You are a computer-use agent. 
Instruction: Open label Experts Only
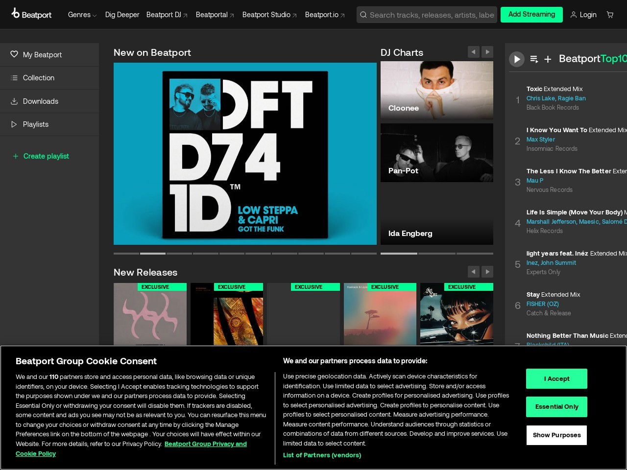pyautogui.click(x=543, y=272)
